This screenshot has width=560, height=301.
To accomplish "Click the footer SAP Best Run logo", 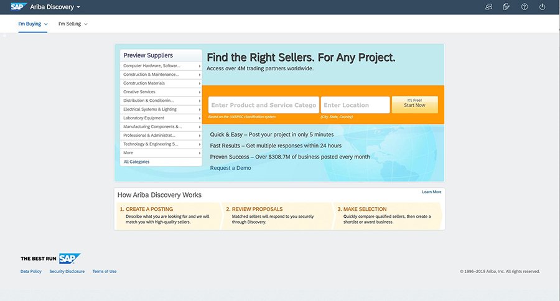I will [x=50, y=258].
